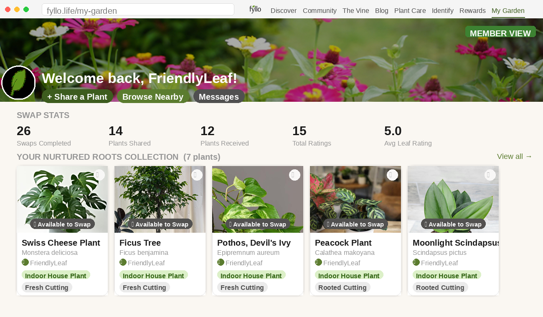
Task: Click the browser address bar showing fyllo.life/my-garden
Action: point(138,9)
